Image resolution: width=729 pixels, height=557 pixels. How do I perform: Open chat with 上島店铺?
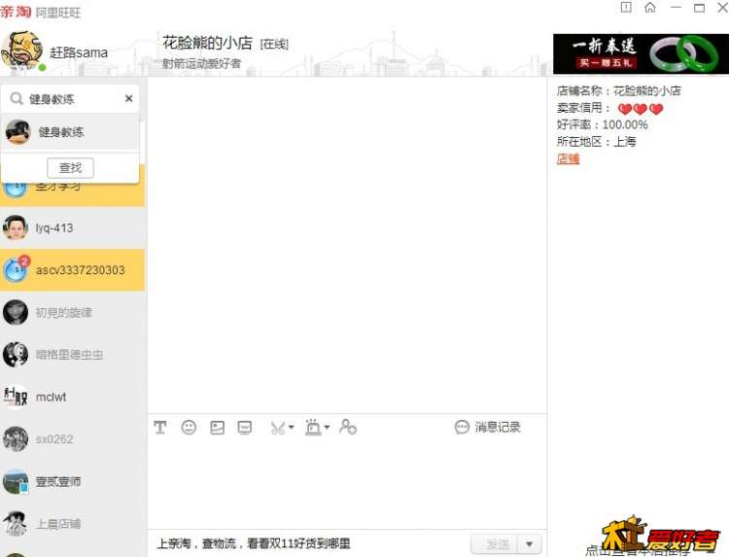[x=73, y=524]
